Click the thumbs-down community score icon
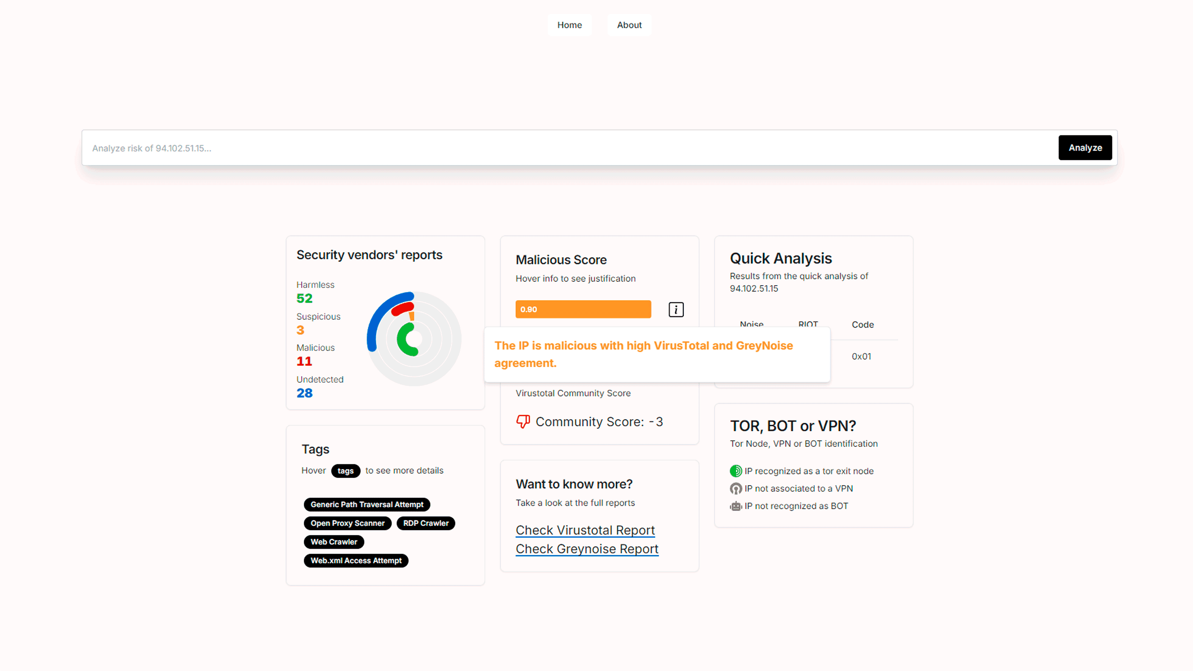This screenshot has width=1193, height=671. point(523,422)
